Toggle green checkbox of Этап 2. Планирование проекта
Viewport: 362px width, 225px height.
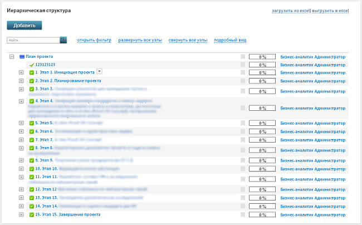point(32,81)
